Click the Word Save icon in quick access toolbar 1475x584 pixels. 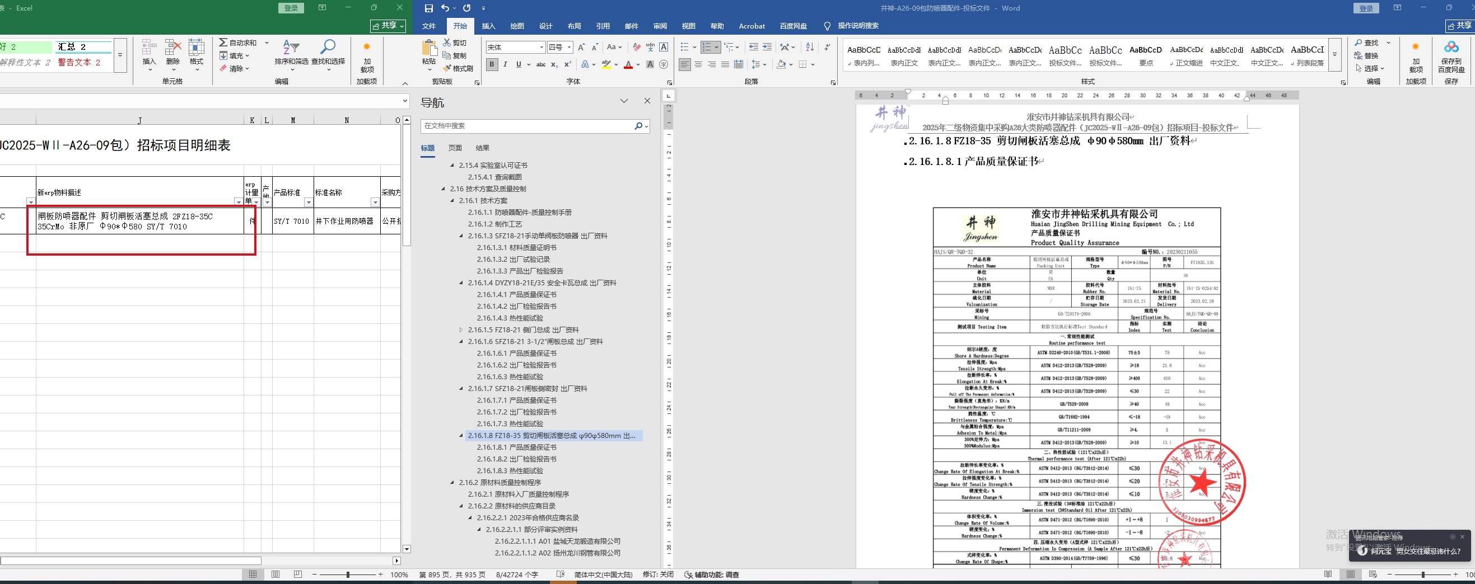pos(429,8)
